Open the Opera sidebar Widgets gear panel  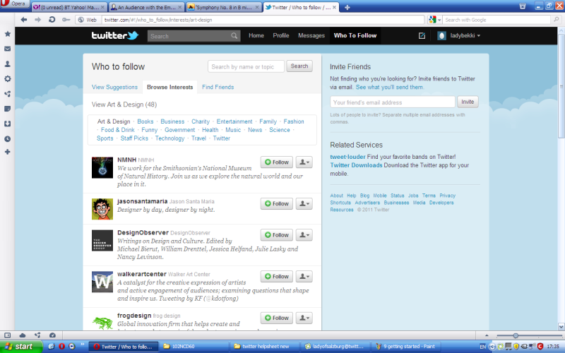tap(7, 78)
